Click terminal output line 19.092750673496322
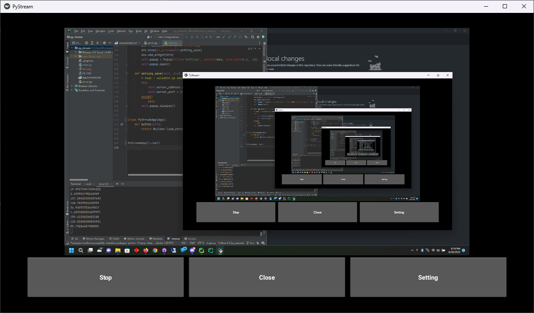This screenshot has width=534, height=313. 85,189
